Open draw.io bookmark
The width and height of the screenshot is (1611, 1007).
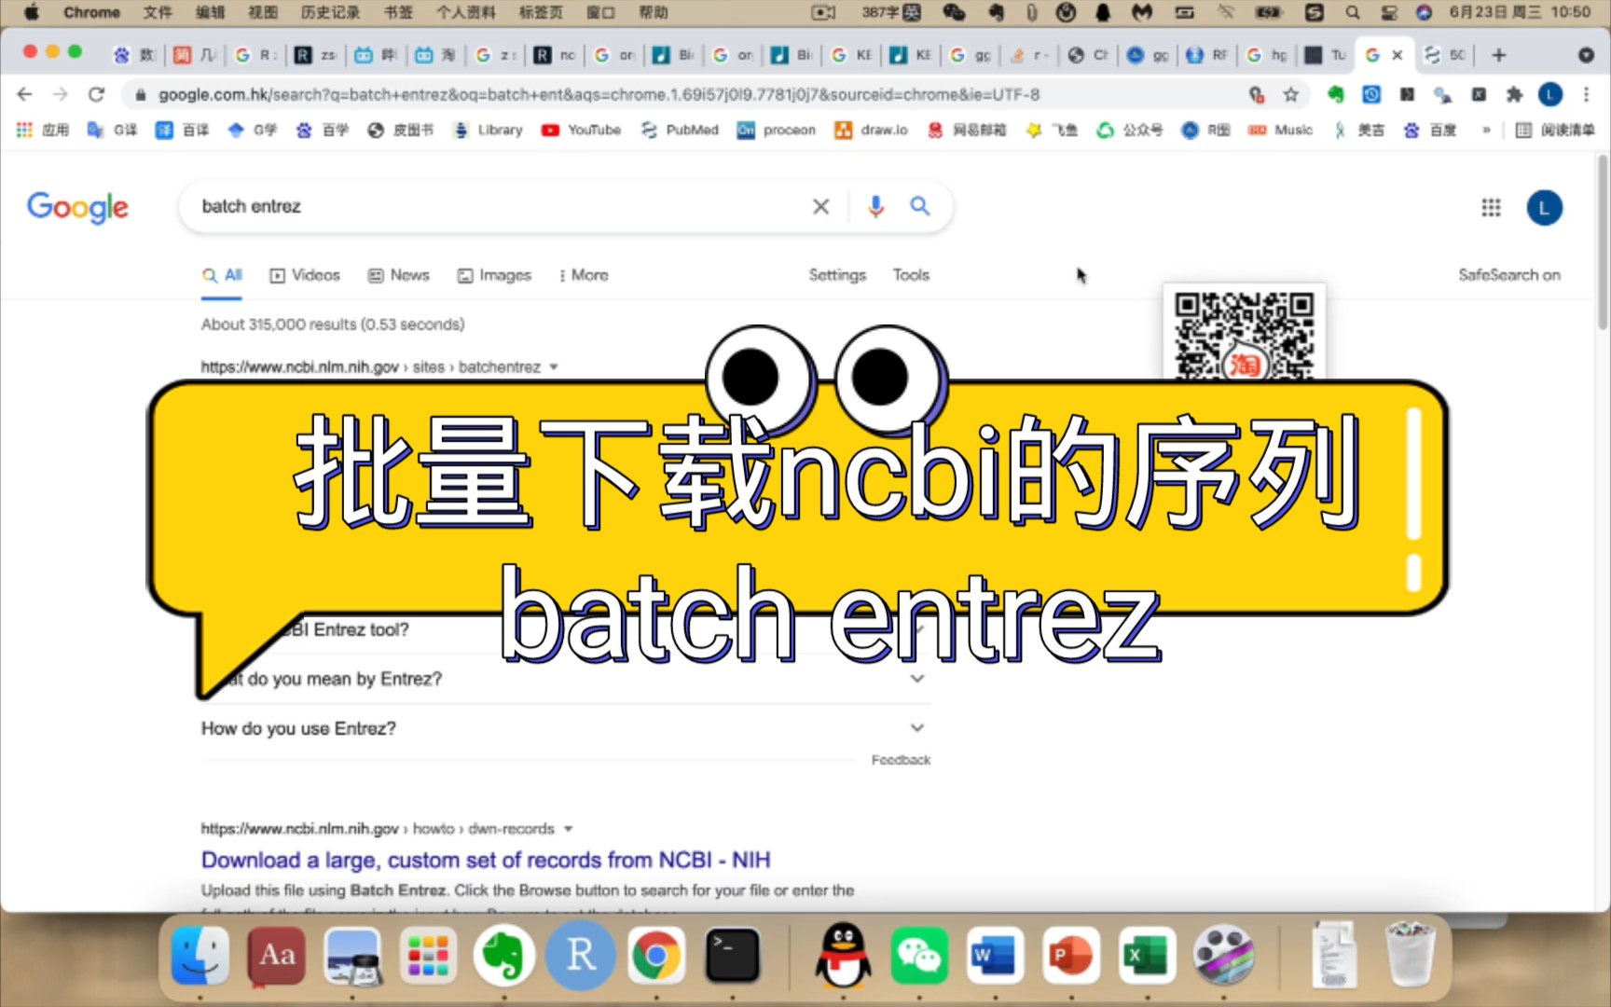coord(871,130)
